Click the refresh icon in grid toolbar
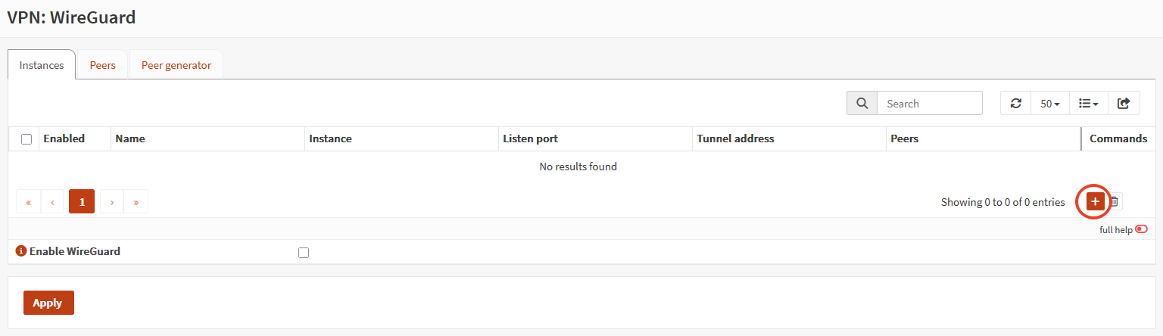 [1016, 104]
